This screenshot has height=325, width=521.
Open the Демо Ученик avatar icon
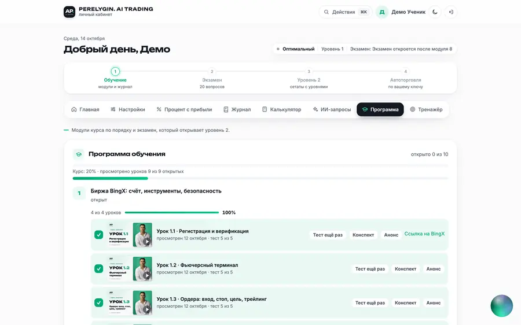pos(382,12)
